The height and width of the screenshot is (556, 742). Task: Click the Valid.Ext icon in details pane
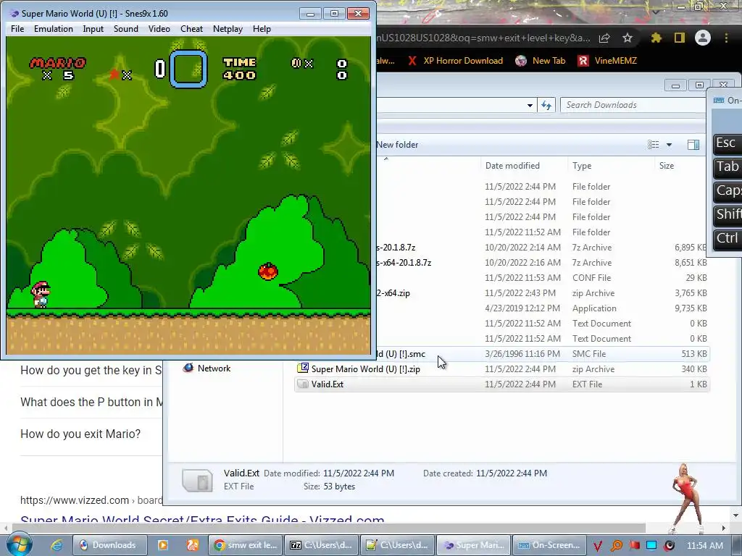(x=197, y=480)
